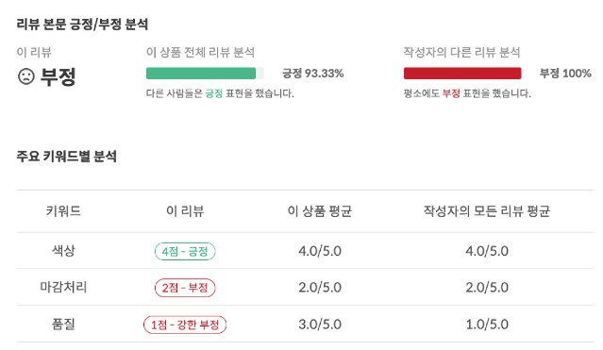
Task: Select the 1점 - 강한 부정 badge
Action: pyautogui.click(x=185, y=325)
